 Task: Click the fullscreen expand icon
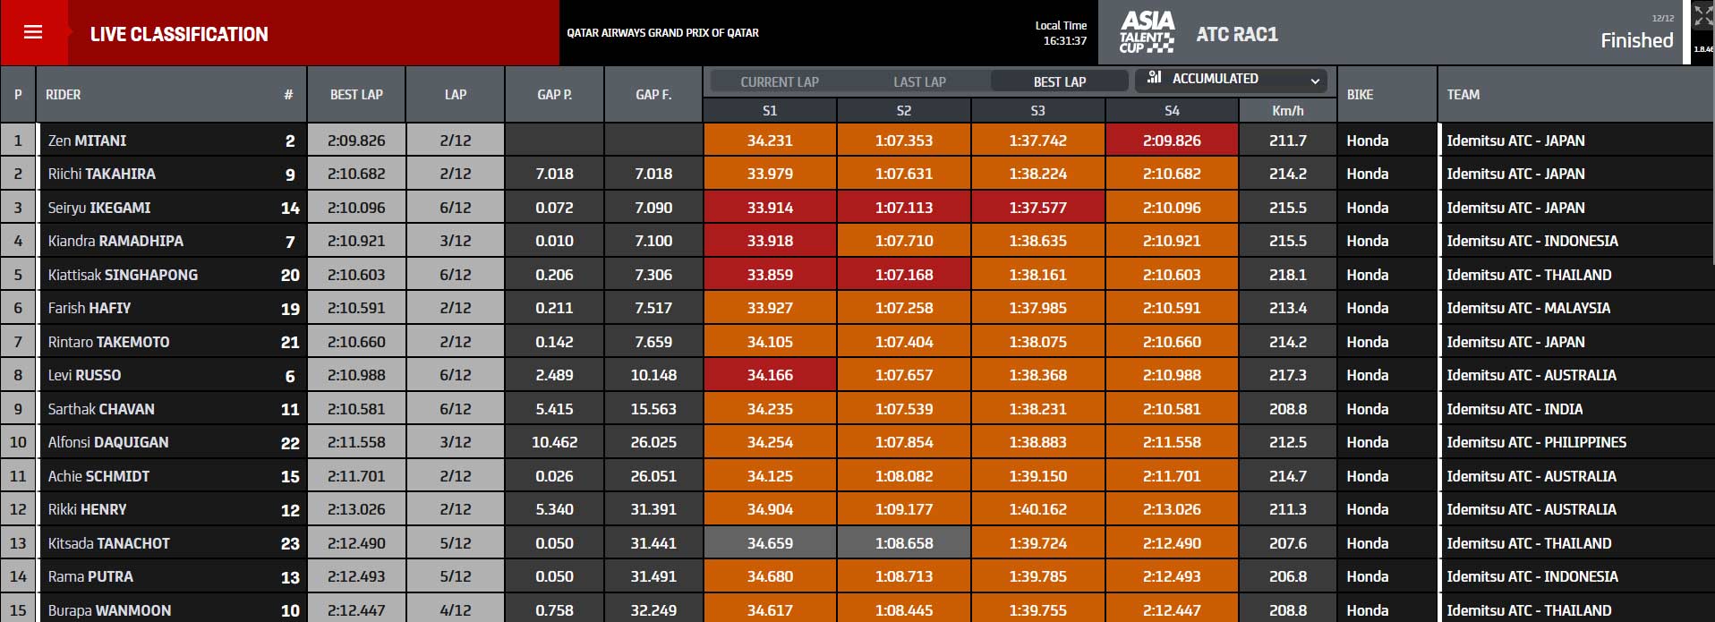tap(1702, 16)
